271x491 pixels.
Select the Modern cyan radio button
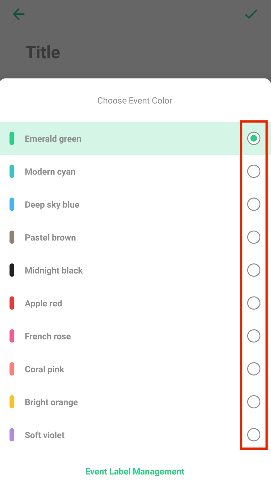point(254,172)
